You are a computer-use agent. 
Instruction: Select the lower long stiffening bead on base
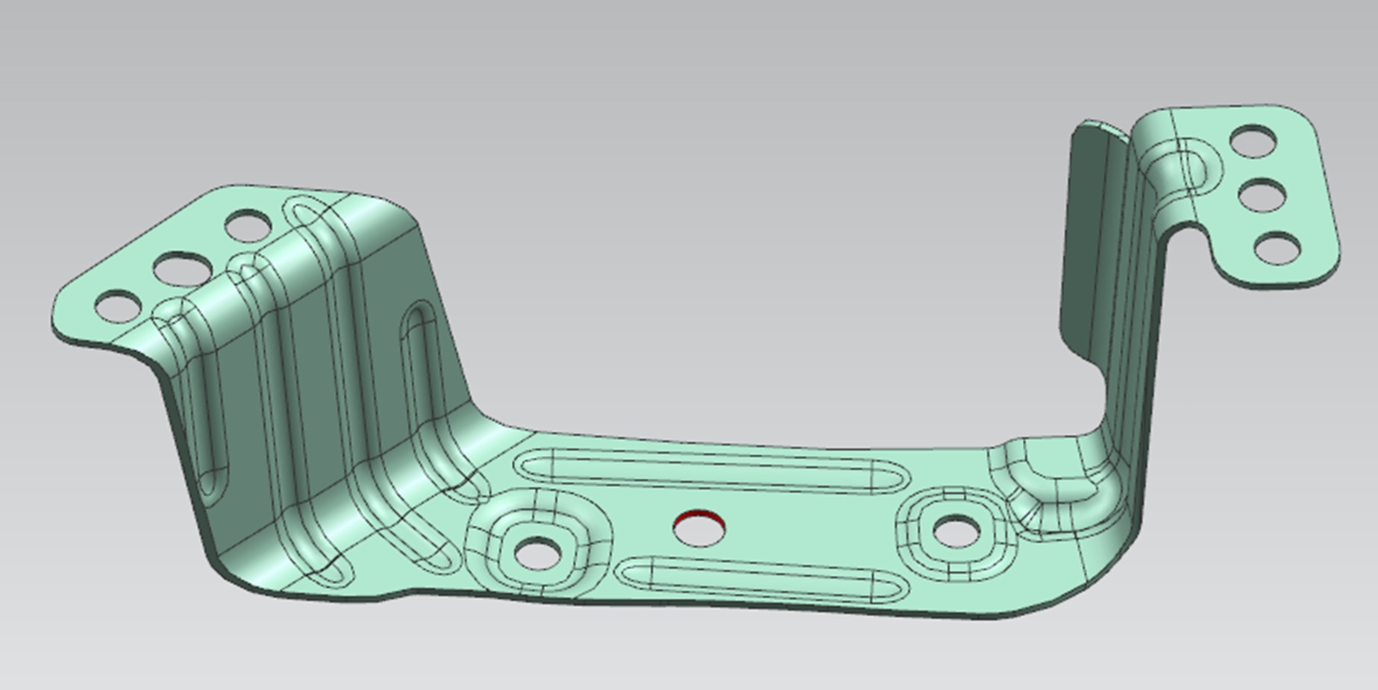[761, 580]
